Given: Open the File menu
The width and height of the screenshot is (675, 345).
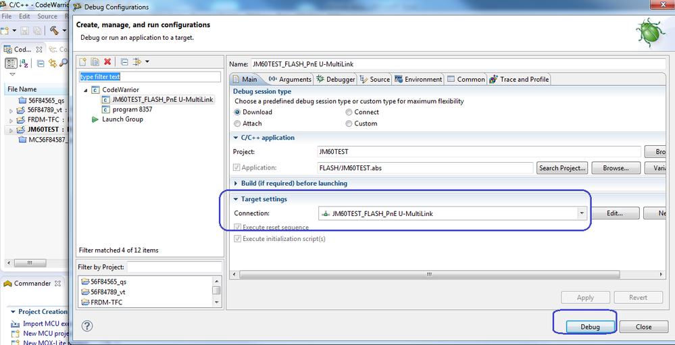Looking at the screenshot, I should (7, 16).
